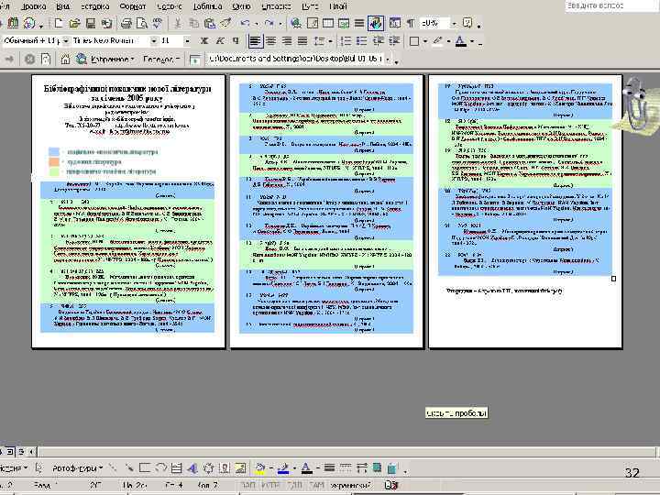Image resolution: width=660 pixels, height=495 pixels.
Task: Open the Таблица menu
Action: point(207,6)
